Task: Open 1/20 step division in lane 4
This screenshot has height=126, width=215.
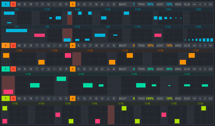Action: 198,9
